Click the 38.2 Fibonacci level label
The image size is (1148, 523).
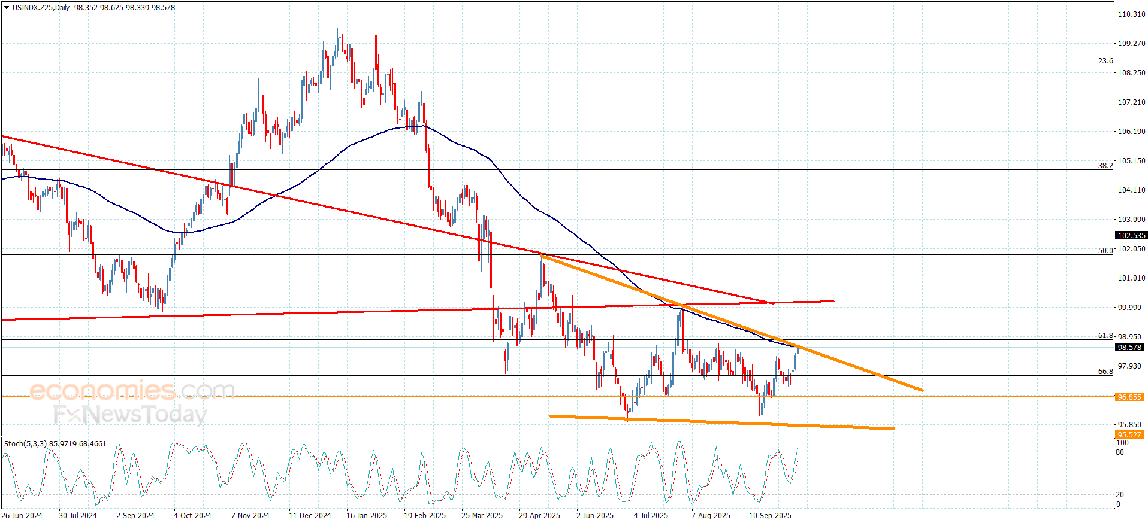[1105, 166]
